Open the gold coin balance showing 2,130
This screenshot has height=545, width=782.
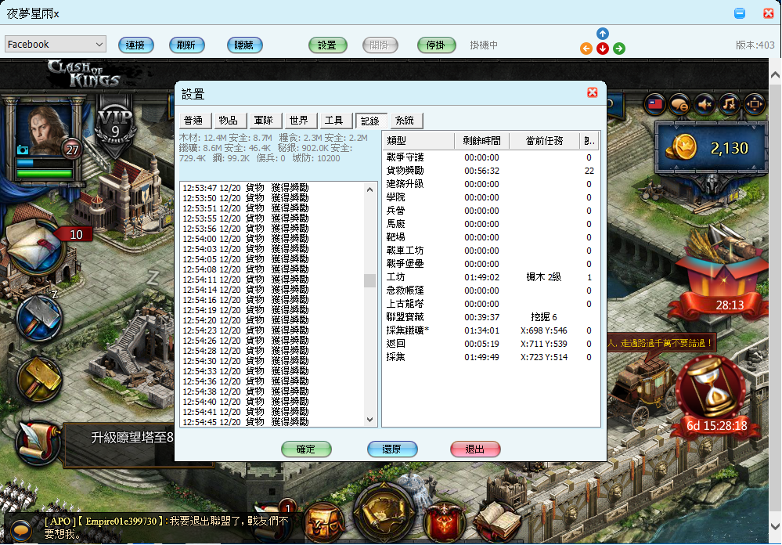pos(711,148)
